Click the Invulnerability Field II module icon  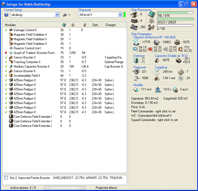click(11, 76)
